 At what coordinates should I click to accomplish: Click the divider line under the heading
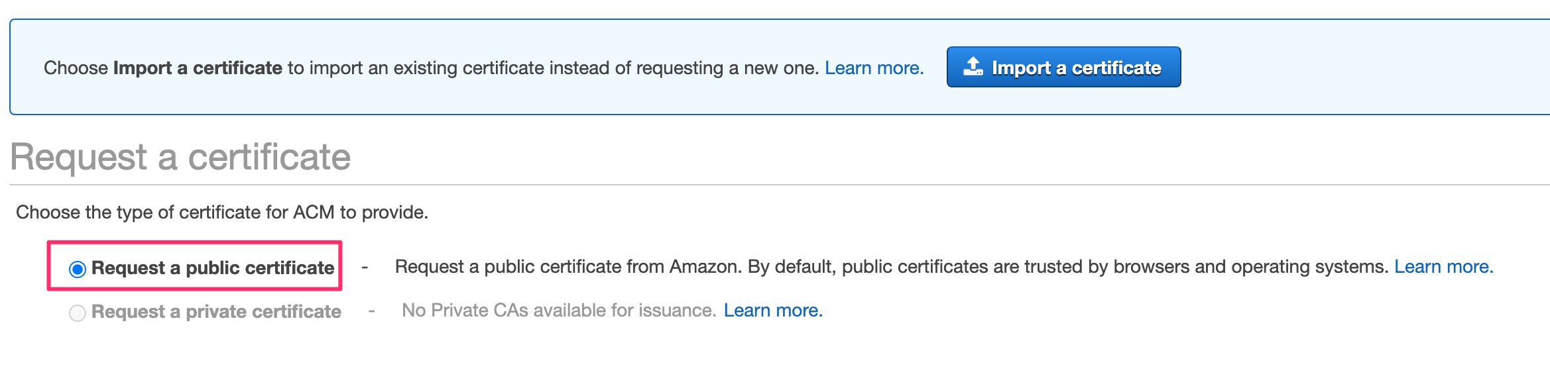(780, 185)
